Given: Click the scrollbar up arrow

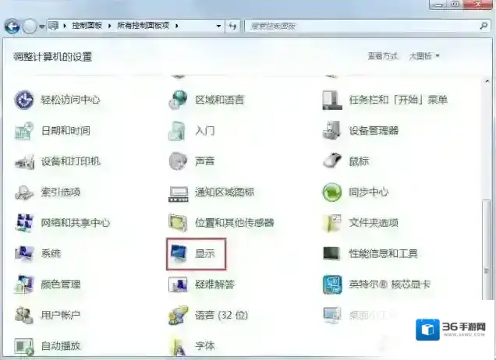Looking at the screenshot, I should pyautogui.click(x=487, y=82).
